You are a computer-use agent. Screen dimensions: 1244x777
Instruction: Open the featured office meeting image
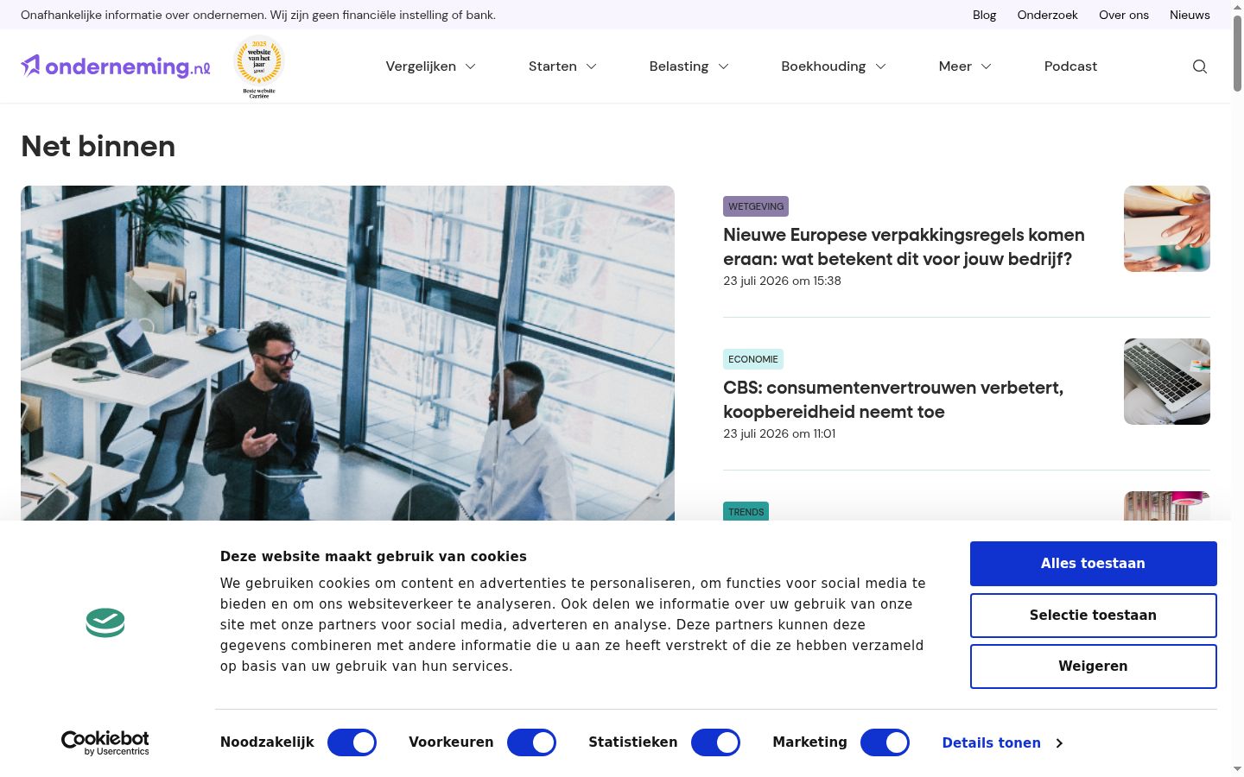pyautogui.click(x=347, y=353)
